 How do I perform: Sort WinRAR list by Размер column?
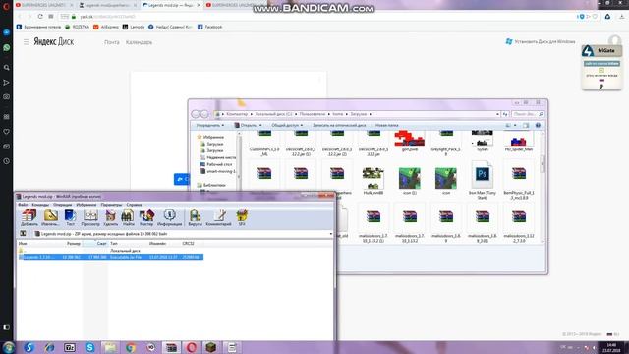(74, 243)
